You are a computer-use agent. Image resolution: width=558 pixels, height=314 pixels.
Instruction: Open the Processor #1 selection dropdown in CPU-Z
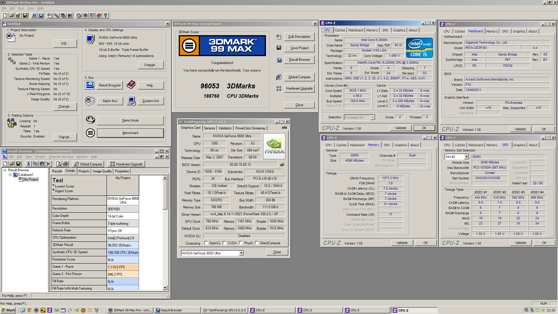[373, 117]
